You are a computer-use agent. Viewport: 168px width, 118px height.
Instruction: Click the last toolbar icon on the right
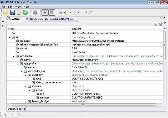click(90, 12)
